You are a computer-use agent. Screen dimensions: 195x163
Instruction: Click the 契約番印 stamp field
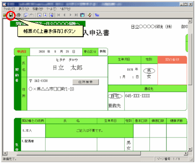pyautogui.click(x=172, y=74)
